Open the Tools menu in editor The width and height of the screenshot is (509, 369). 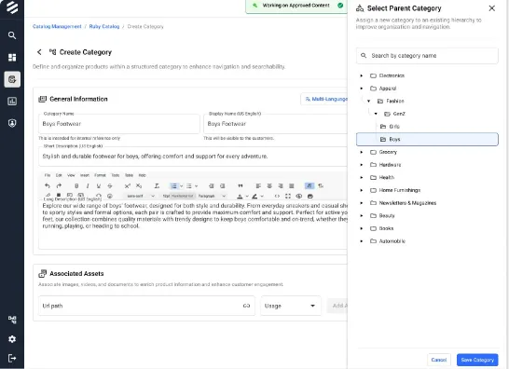(x=116, y=175)
